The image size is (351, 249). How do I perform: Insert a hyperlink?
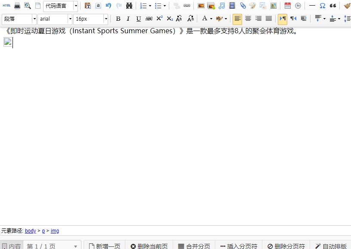tap(187, 6)
